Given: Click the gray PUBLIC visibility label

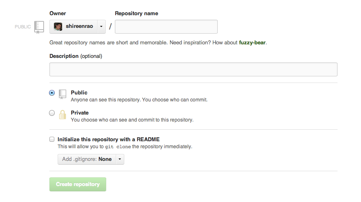Looking at the screenshot, I should coord(23,27).
